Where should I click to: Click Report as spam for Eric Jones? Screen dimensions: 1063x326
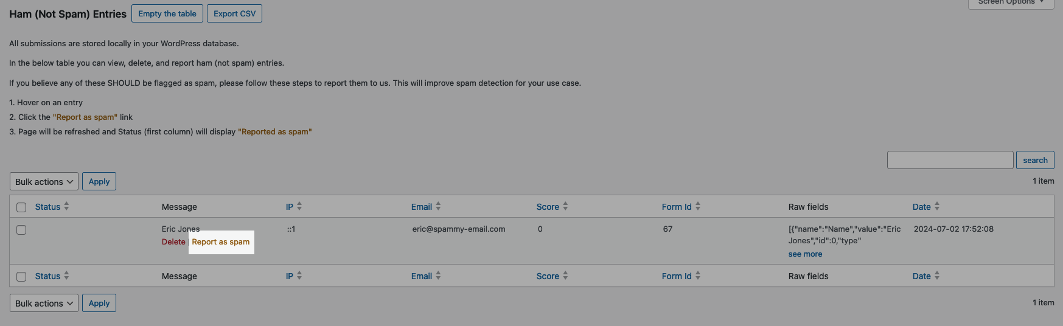(x=221, y=242)
